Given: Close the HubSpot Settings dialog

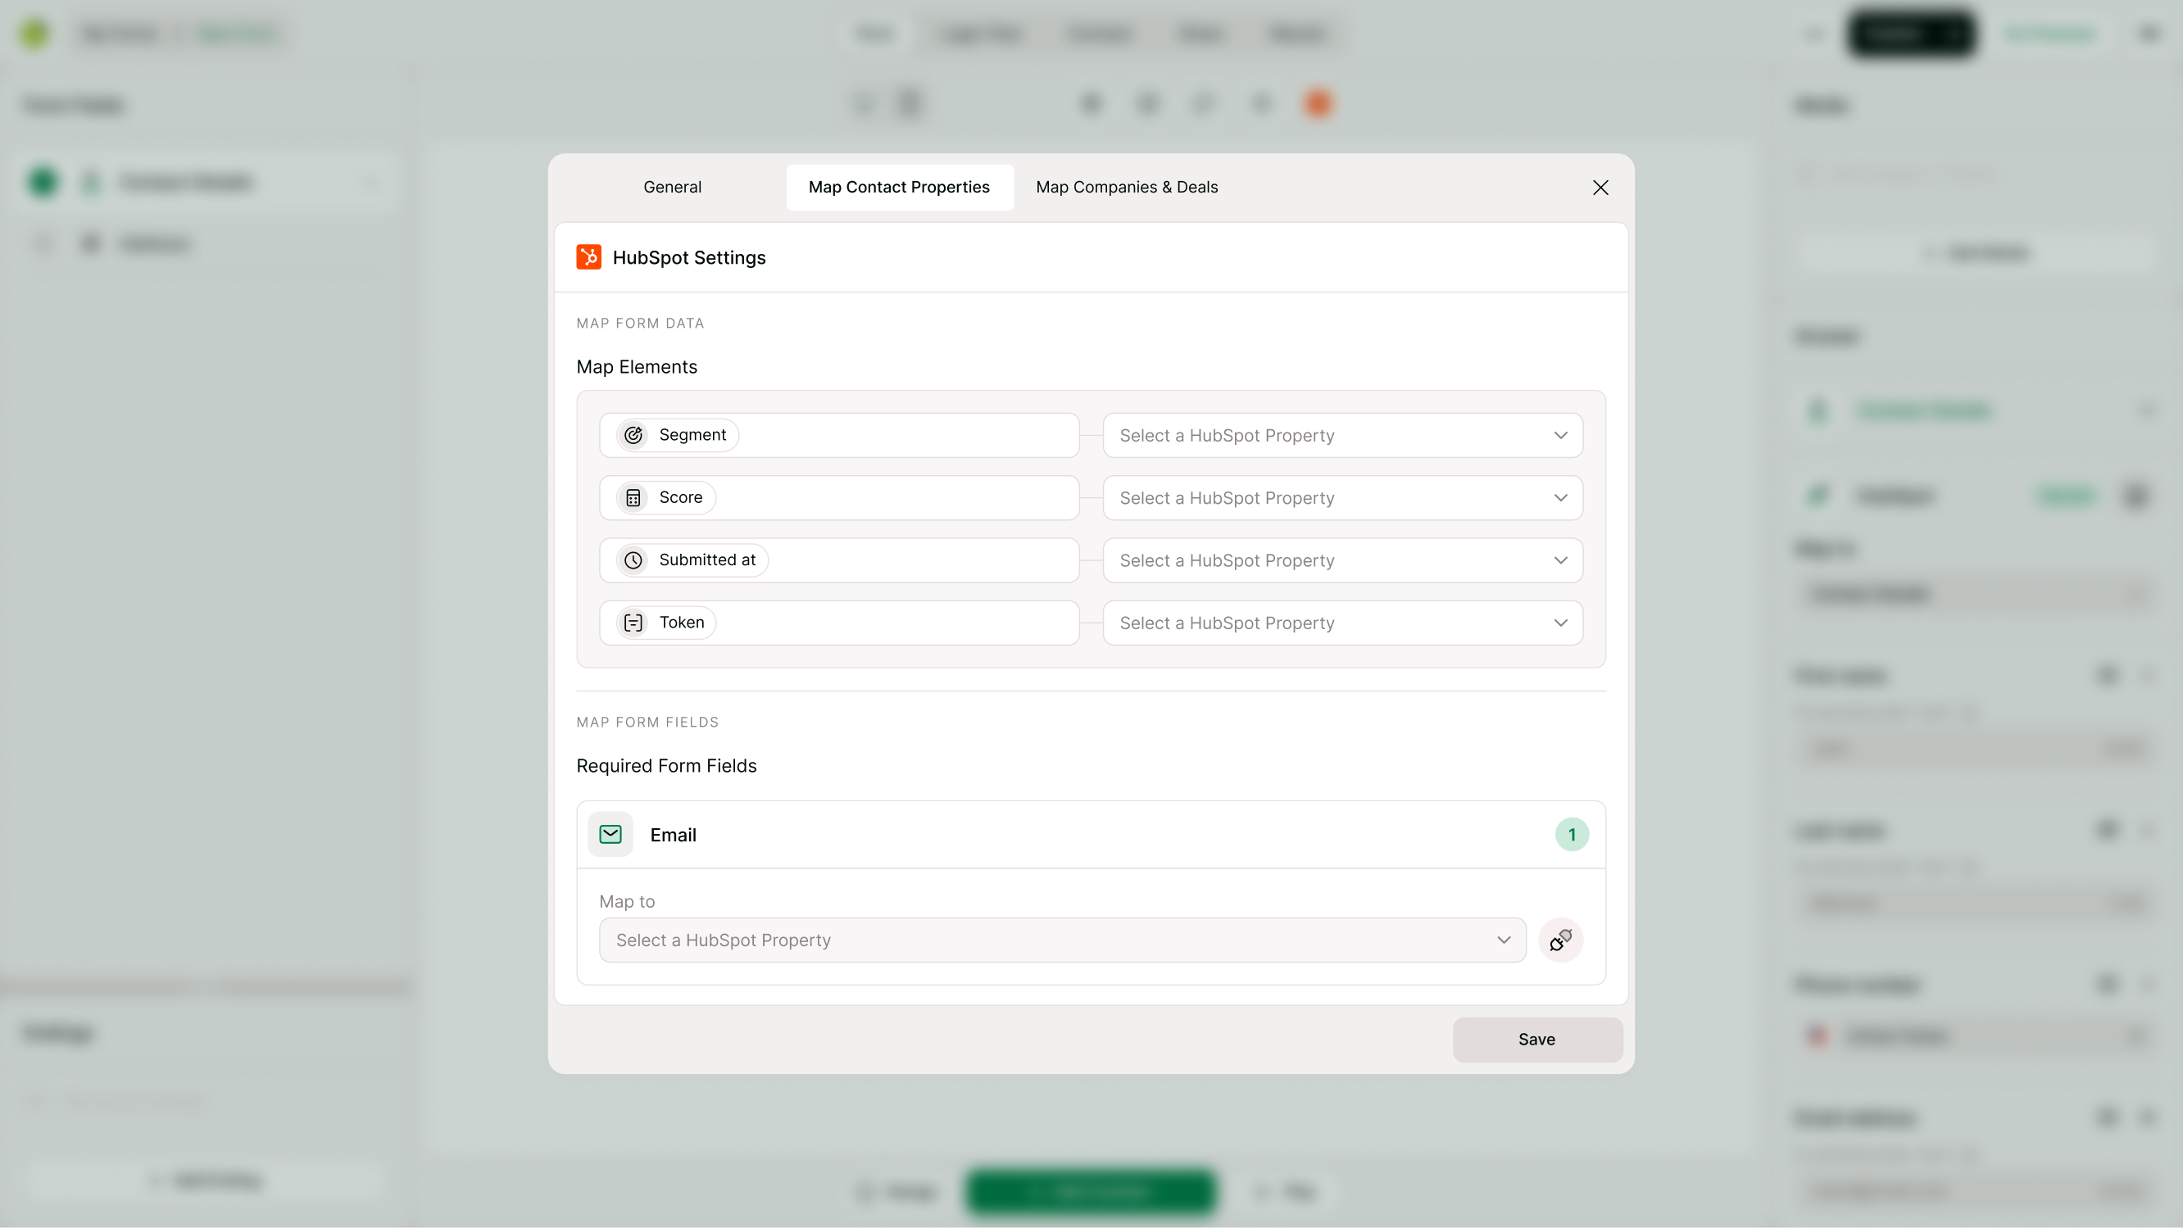Looking at the screenshot, I should point(1600,188).
